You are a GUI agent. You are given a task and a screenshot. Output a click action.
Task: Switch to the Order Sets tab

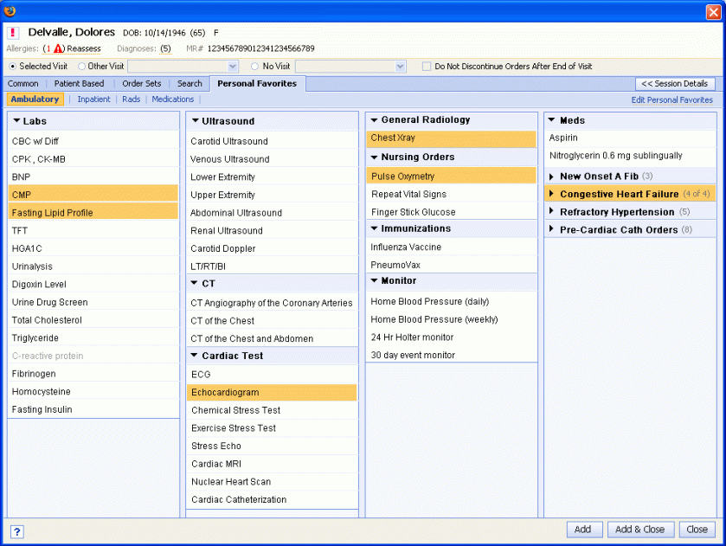click(x=141, y=84)
